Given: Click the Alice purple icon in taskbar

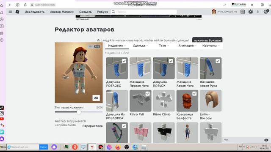Looking at the screenshot, I should point(54,147).
